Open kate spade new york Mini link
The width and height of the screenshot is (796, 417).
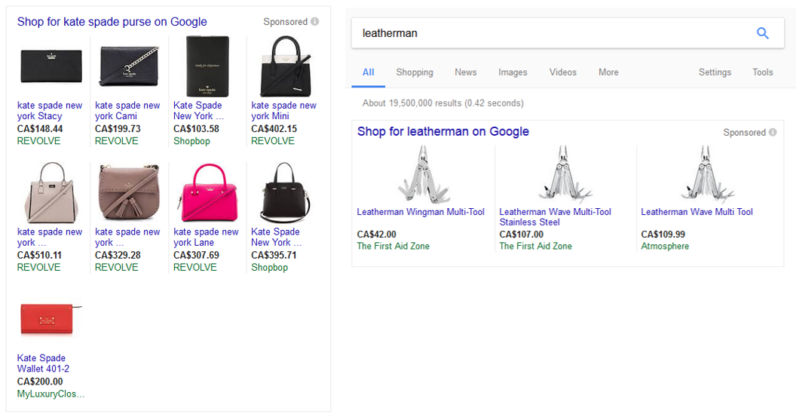tap(283, 111)
